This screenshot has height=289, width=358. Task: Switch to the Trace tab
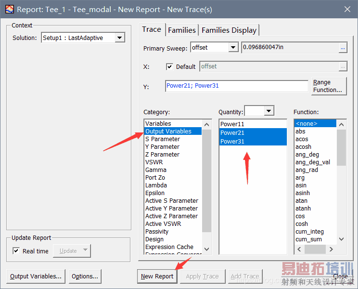click(152, 29)
